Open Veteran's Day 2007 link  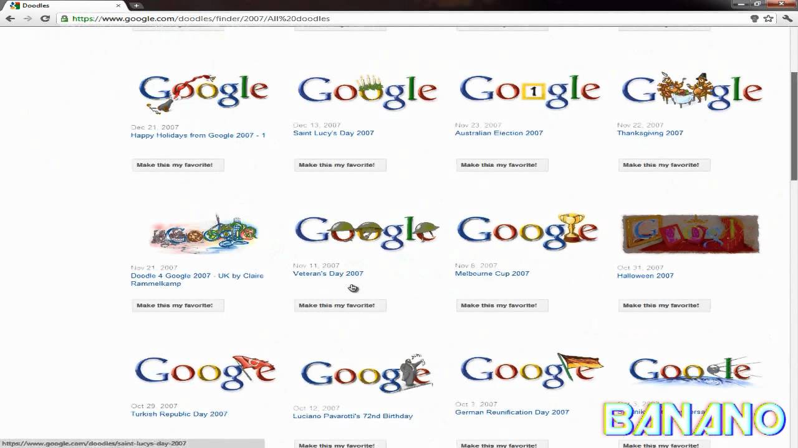click(x=328, y=273)
